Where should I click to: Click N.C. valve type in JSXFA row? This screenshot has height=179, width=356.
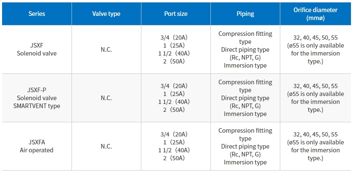click(x=106, y=146)
